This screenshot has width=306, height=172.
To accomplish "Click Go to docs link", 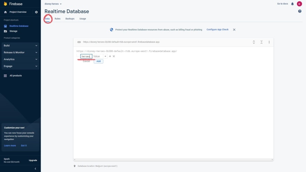I will click(x=282, y=4).
